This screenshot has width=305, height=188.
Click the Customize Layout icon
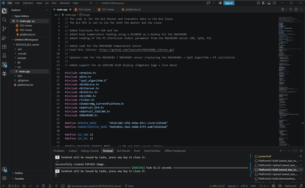pos(258,3)
